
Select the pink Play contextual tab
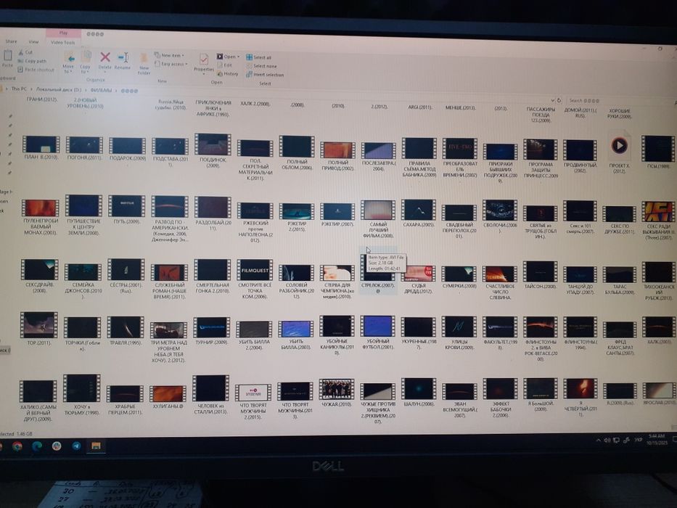(x=63, y=33)
